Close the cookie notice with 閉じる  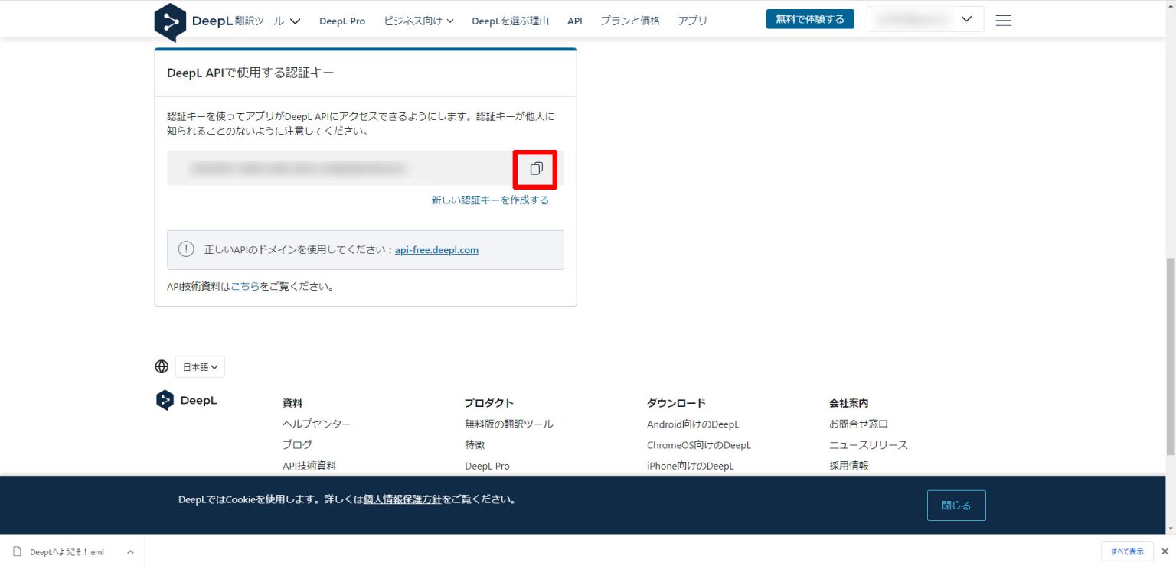[955, 505]
